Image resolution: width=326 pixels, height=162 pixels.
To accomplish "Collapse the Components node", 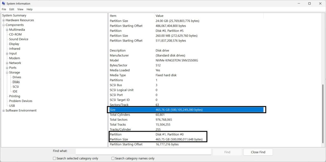I will click(x=4, y=25).
